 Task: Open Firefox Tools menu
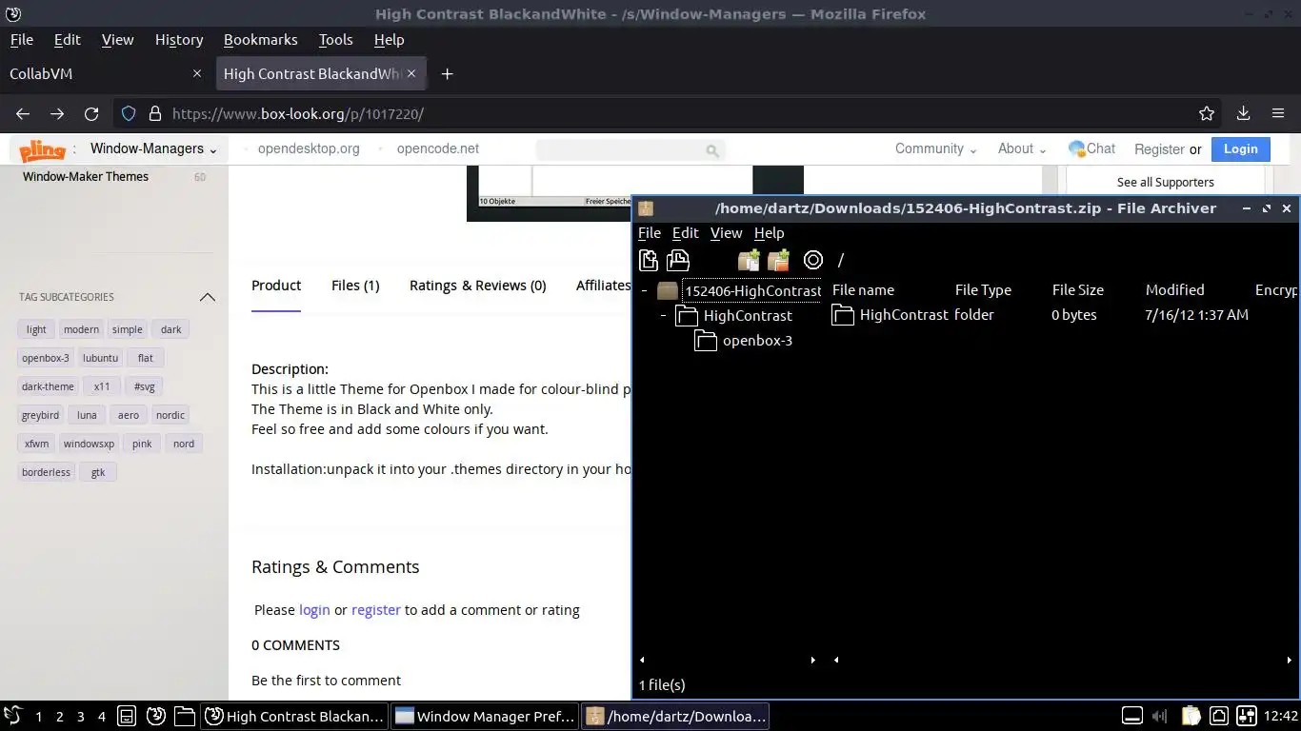[335, 39]
